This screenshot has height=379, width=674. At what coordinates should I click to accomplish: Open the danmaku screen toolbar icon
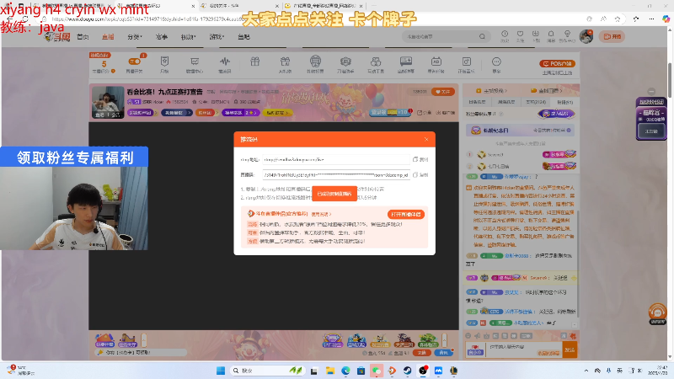click(406, 61)
